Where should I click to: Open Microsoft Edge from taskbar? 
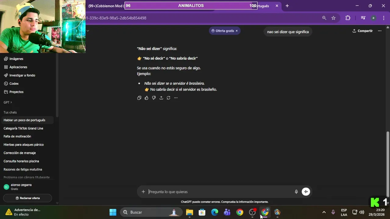coord(215,212)
